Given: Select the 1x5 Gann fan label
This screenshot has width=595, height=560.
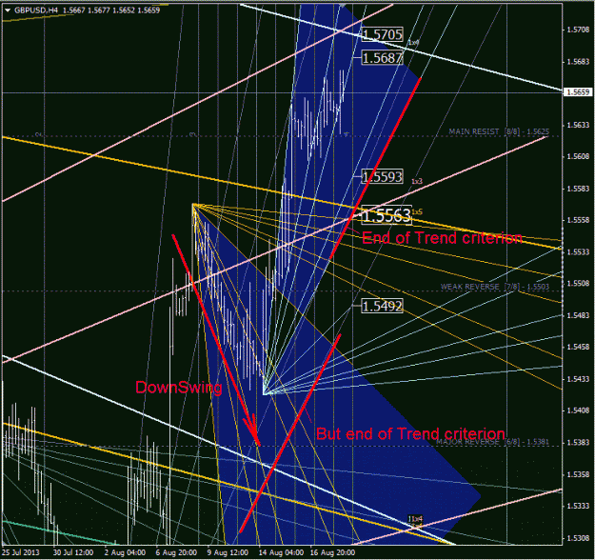Looking at the screenshot, I should (x=417, y=211).
